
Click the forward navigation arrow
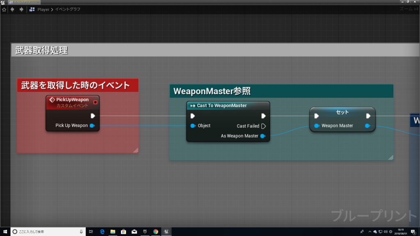pyautogui.click(x=21, y=9)
